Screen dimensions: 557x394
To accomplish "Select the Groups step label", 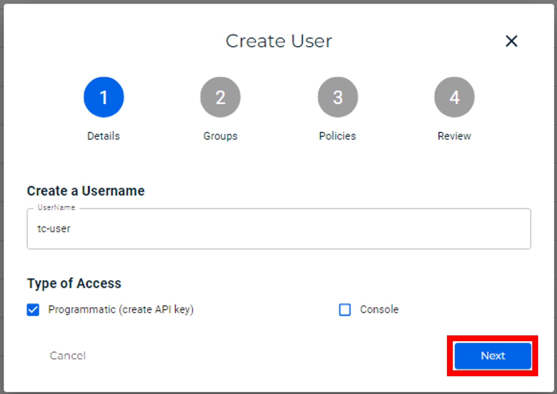I will pos(220,136).
